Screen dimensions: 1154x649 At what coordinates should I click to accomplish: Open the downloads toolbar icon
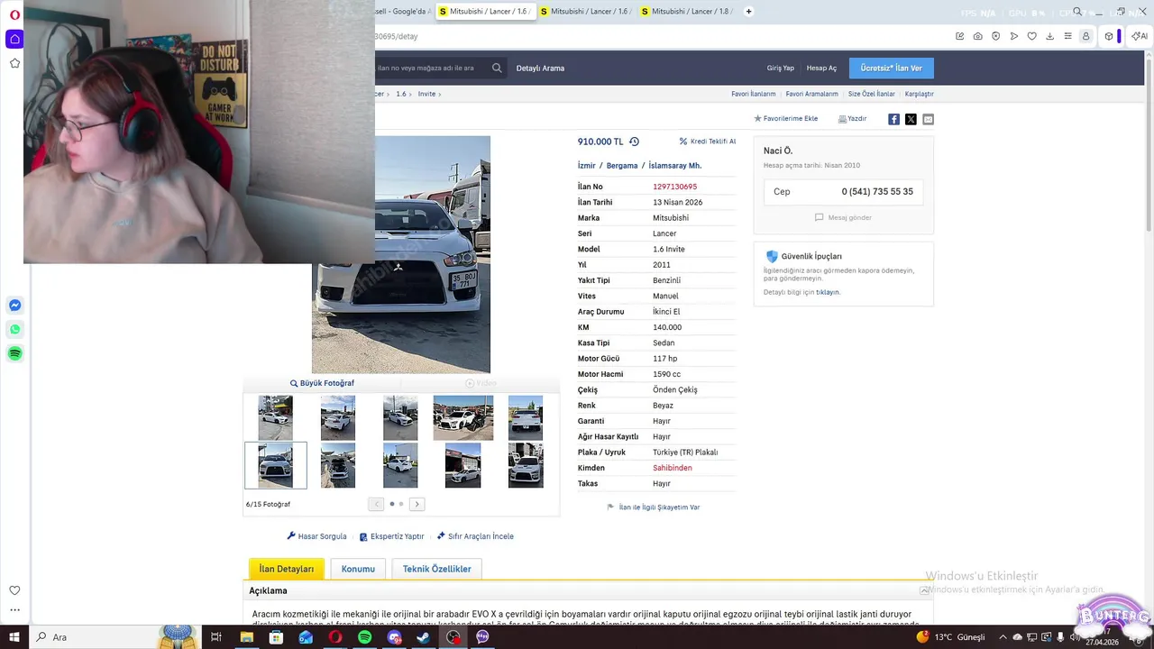coord(1050,36)
